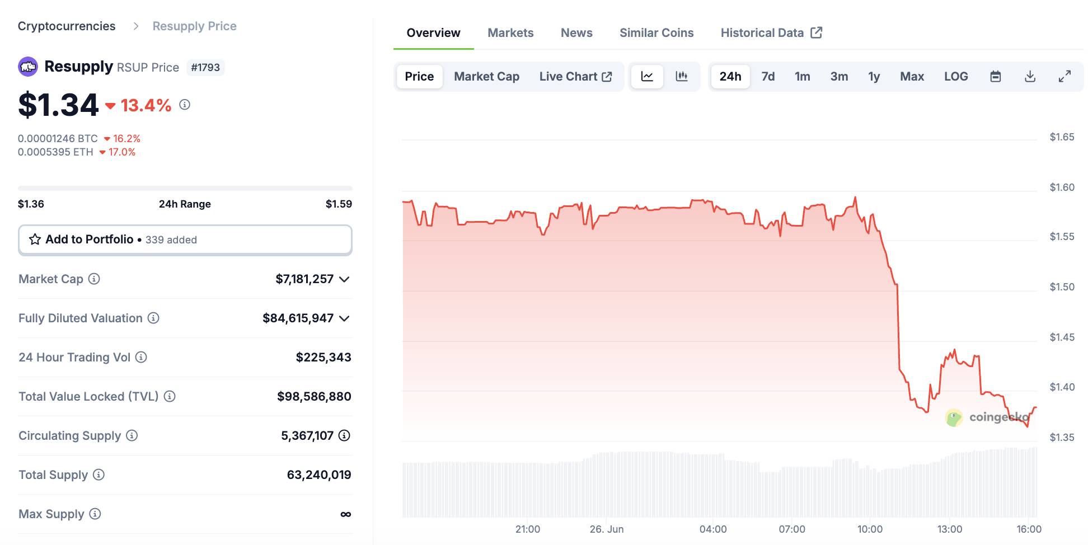Open the calendar date range picker icon
The width and height of the screenshot is (1088, 545).
point(995,77)
